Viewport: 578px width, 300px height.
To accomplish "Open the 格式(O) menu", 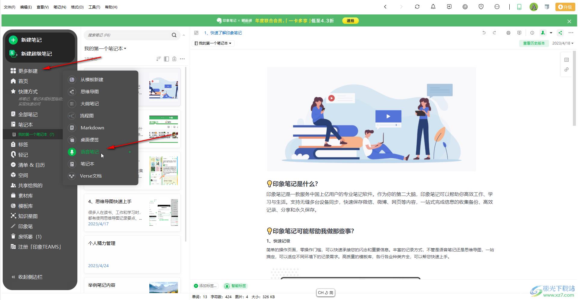I will pyautogui.click(x=77, y=7).
